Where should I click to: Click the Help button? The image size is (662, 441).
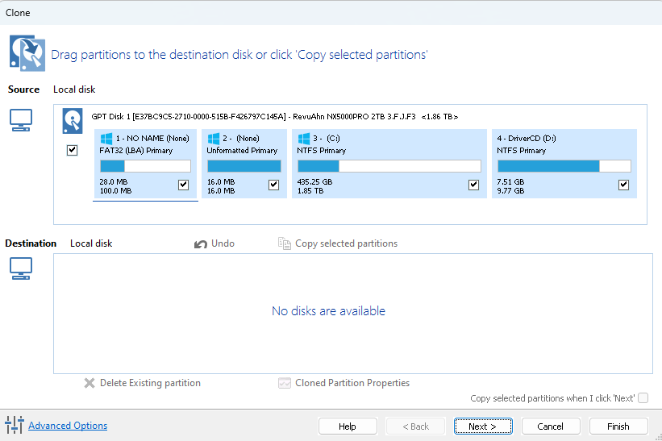click(x=348, y=426)
